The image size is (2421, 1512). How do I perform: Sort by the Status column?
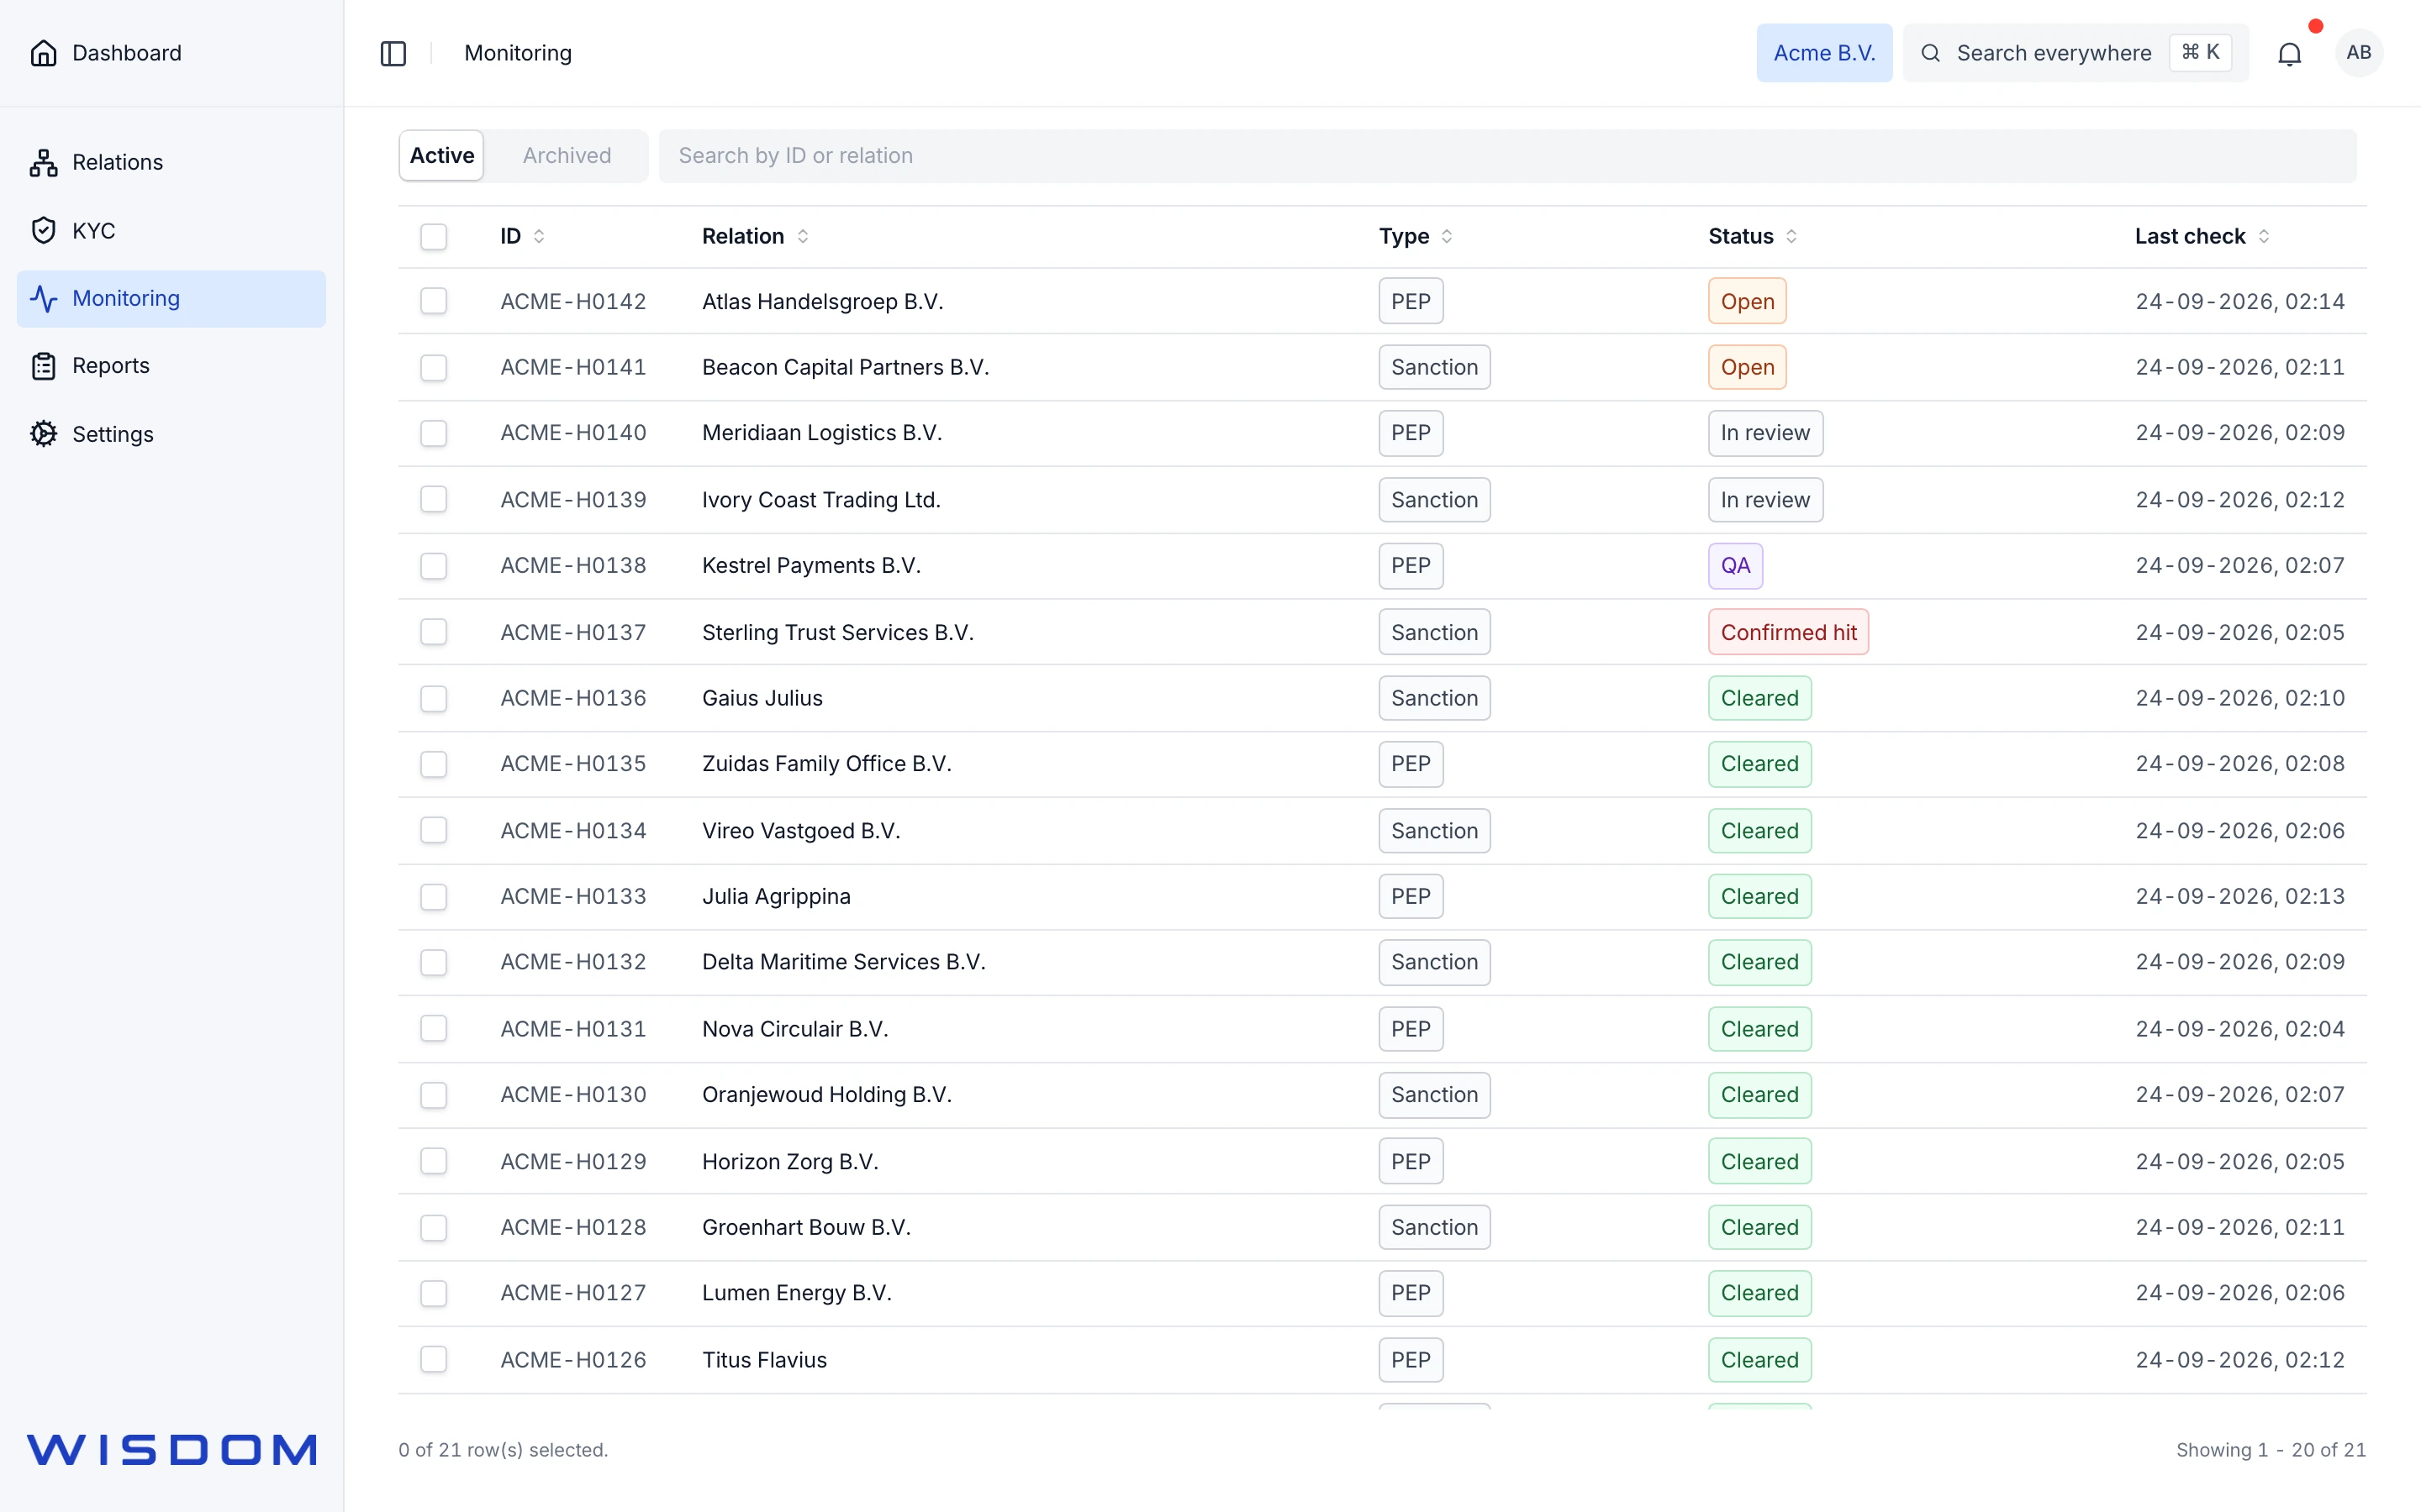[1753, 236]
